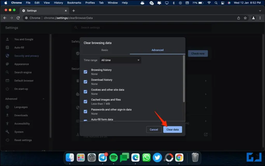Uncheck the Browsing history checkbox
This screenshot has width=265, height=166.
click(x=85, y=72)
